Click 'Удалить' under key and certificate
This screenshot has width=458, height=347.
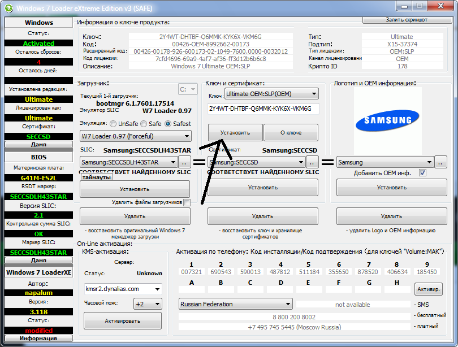click(263, 216)
